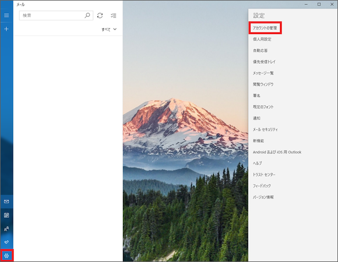Switch to Mail via envelope icon

(6, 201)
